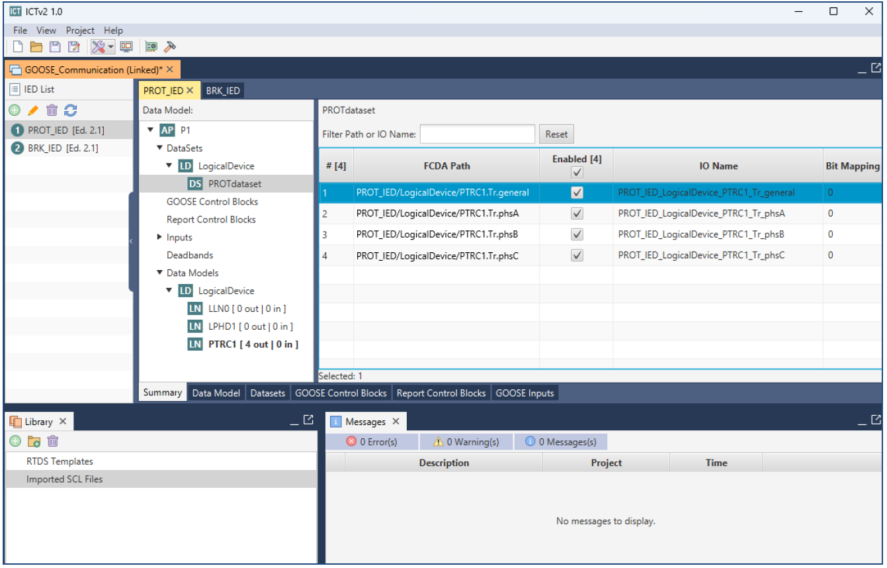Viewport: 887px width, 568px height.
Task: Open the Project menu
Action: [80, 30]
